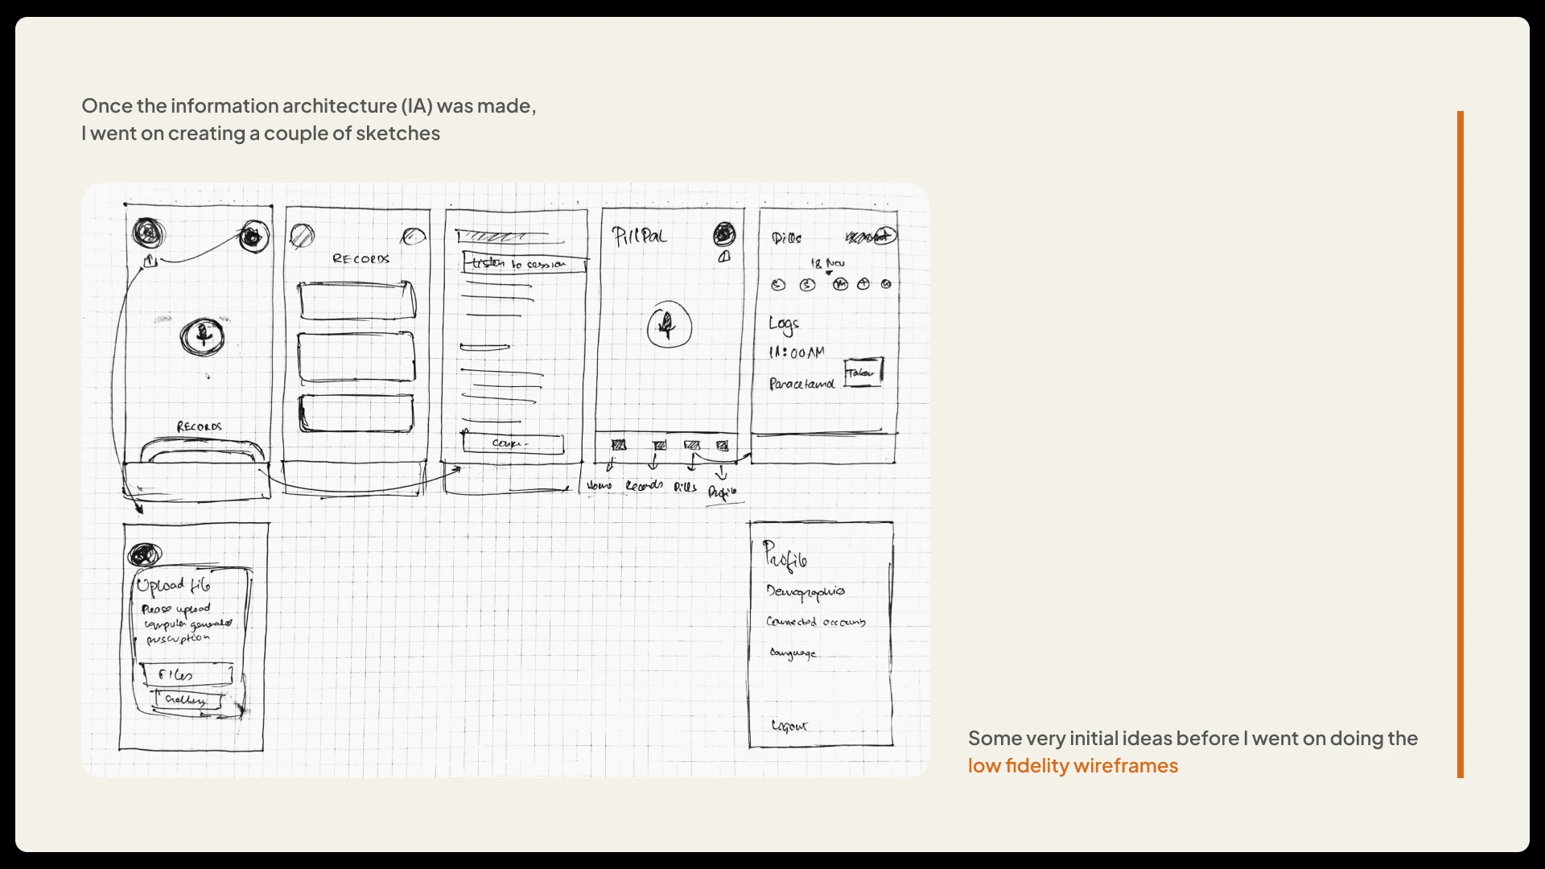The width and height of the screenshot is (1545, 869).
Task: Click 'Language' in the Profile sketch
Action: coord(793,653)
